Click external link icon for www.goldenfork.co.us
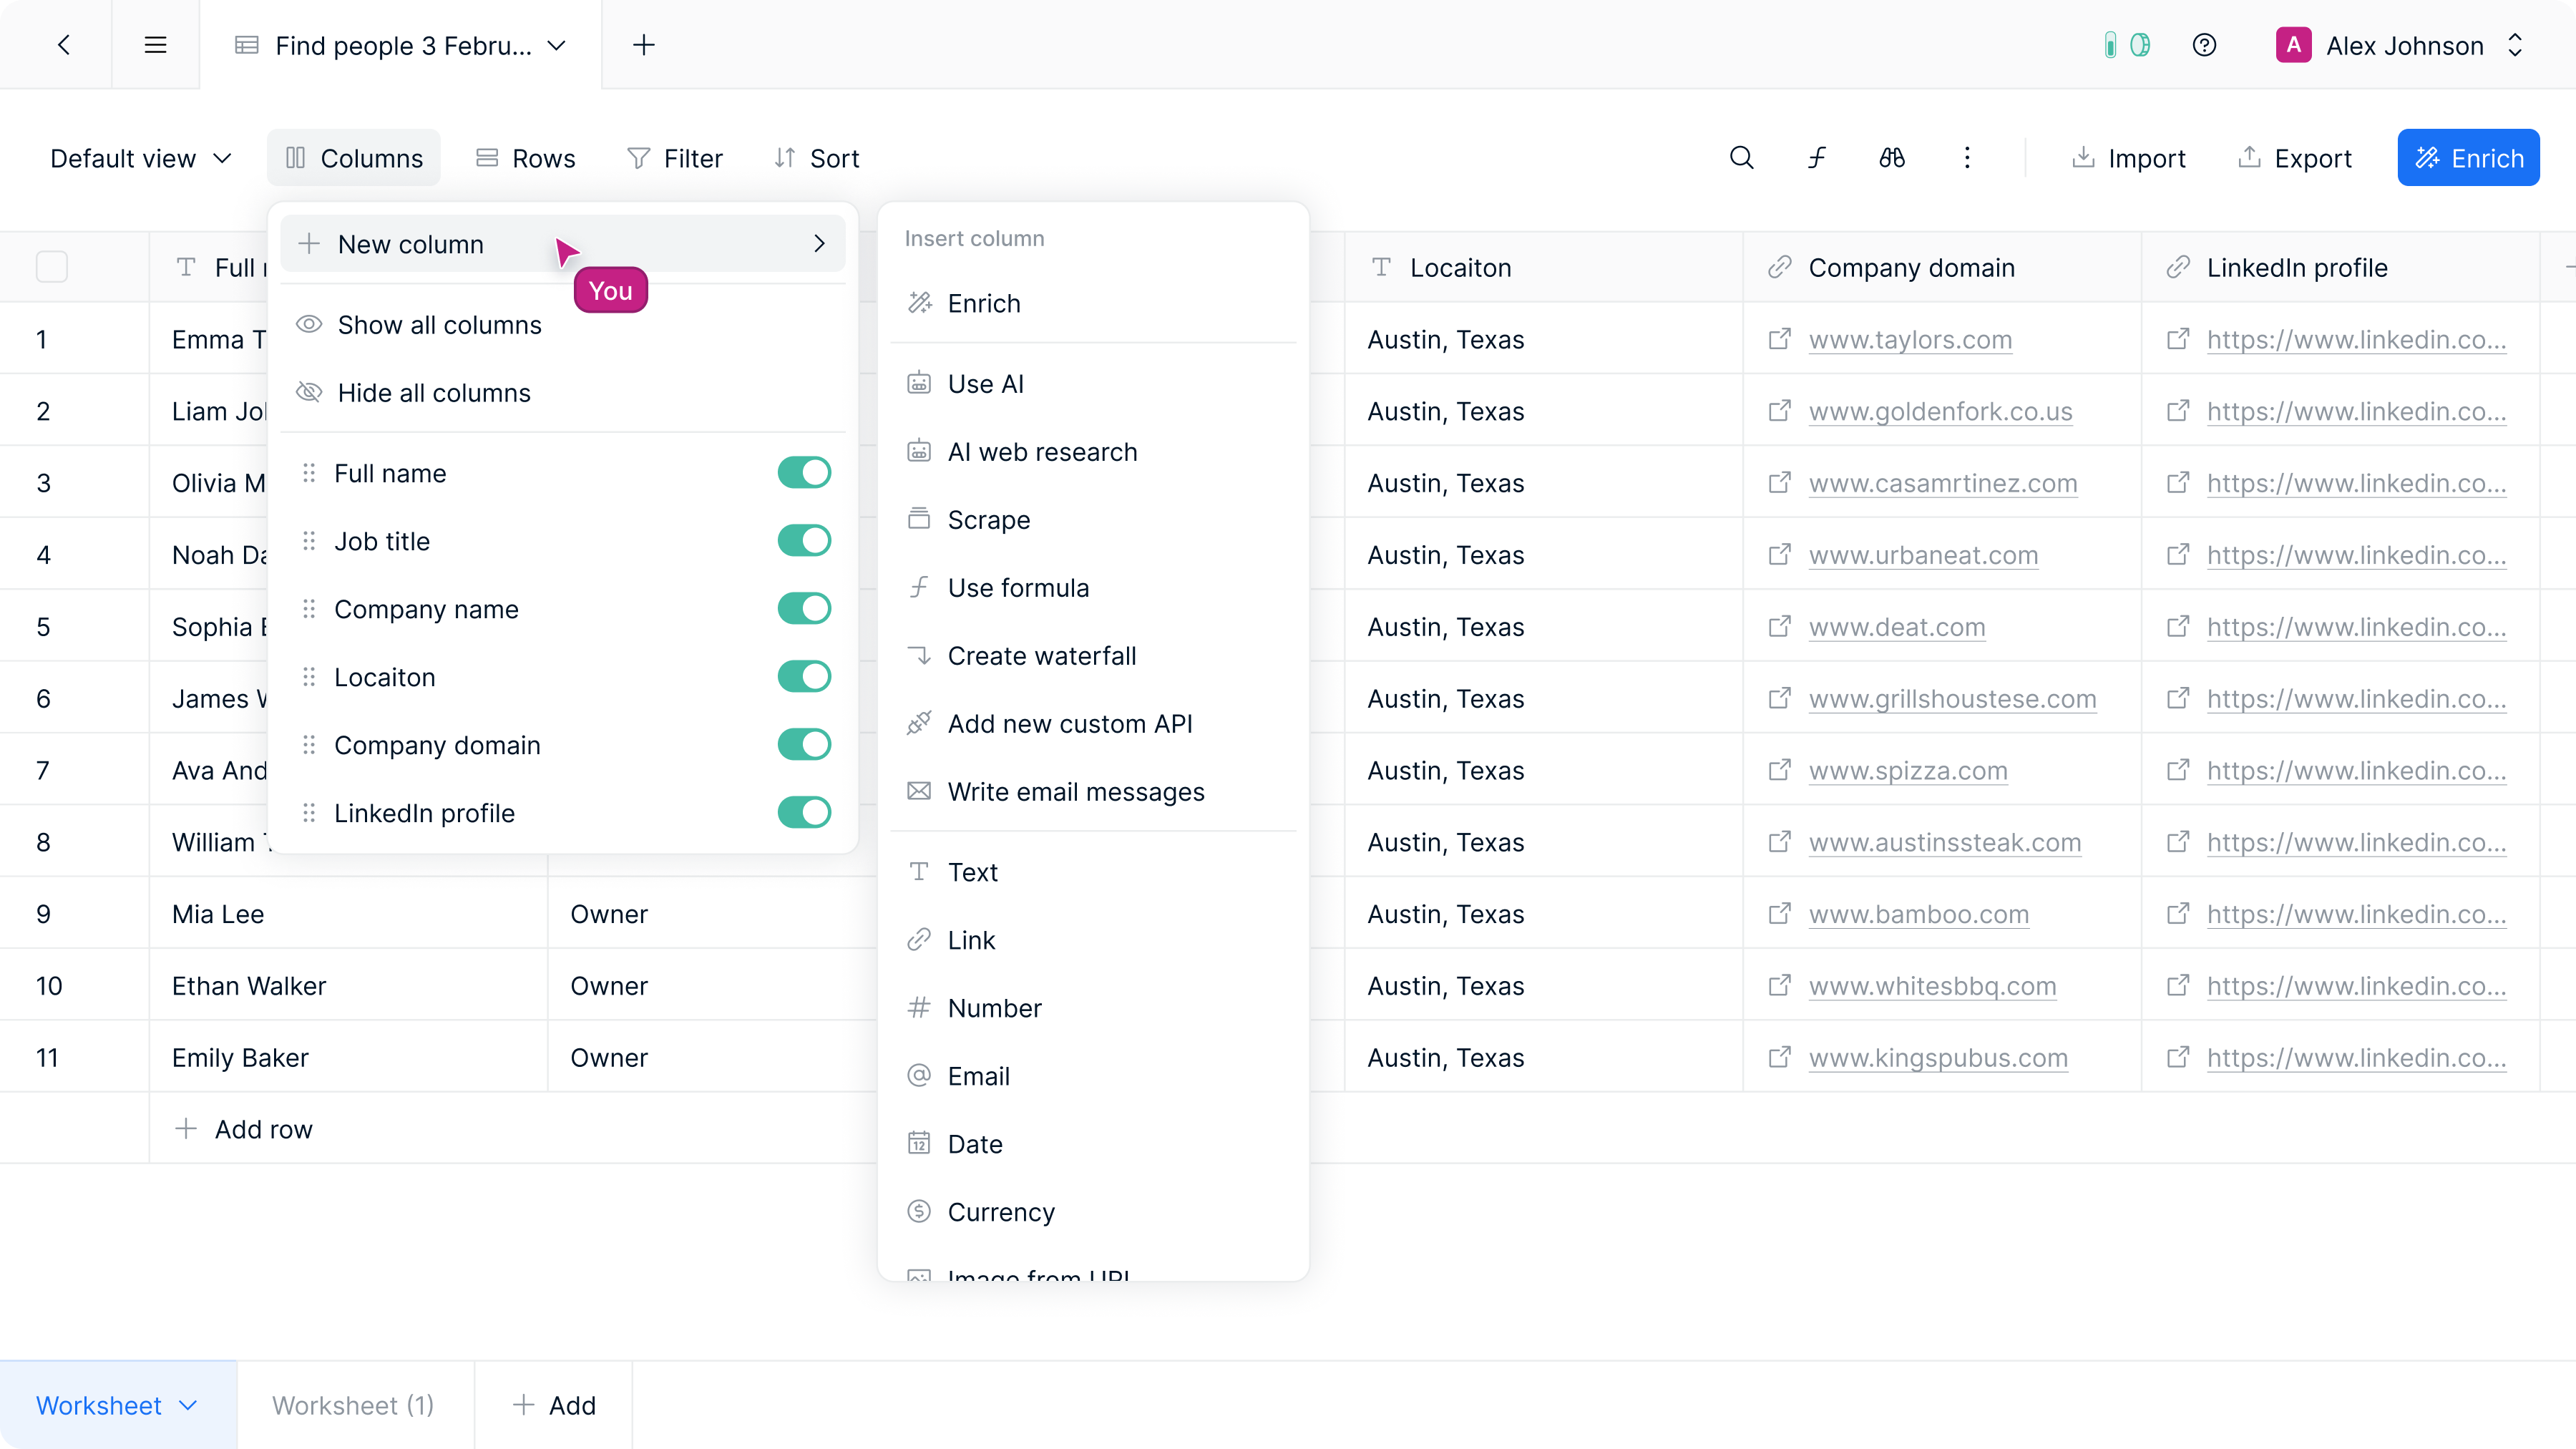Image resolution: width=2576 pixels, height=1449 pixels. 1779,411
